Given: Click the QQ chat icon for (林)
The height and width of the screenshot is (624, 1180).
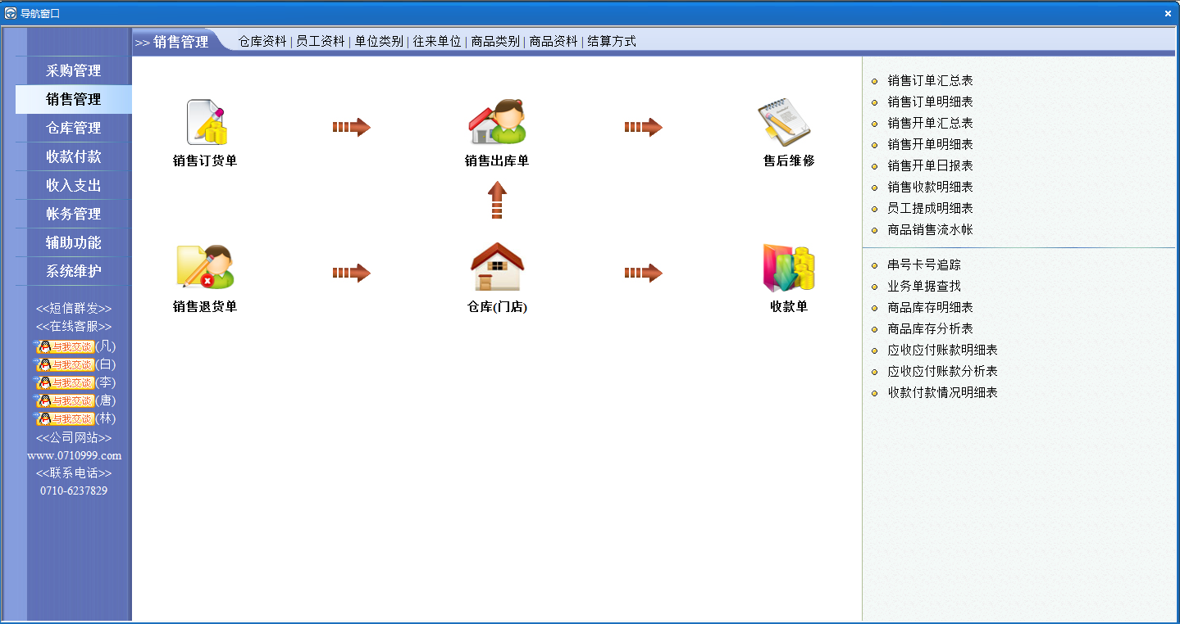Looking at the screenshot, I should pyautogui.click(x=65, y=418).
